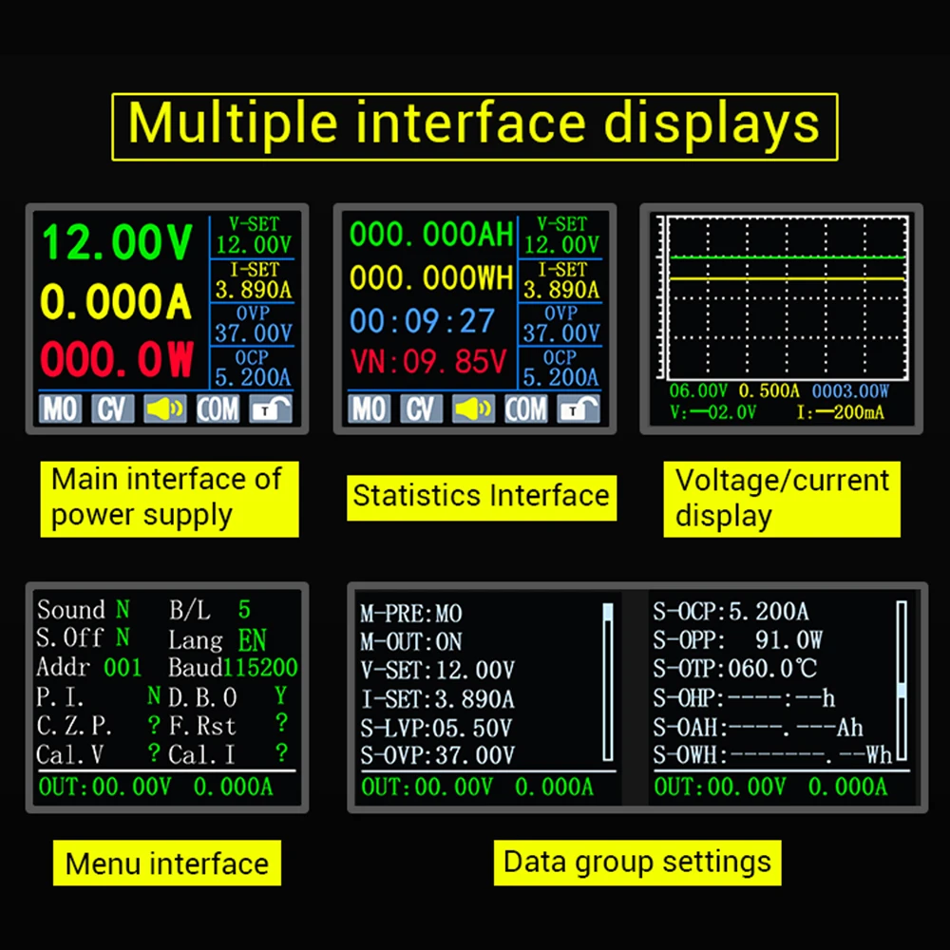Viewport: 950px width, 950px height.
Task: Click the COM icon on statistics screen
Action: point(525,408)
